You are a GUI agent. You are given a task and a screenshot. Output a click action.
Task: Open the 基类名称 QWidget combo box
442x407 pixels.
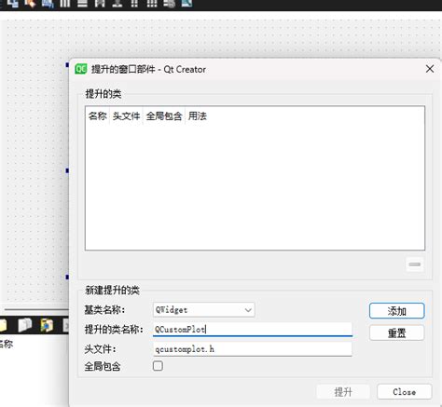tap(204, 309)
